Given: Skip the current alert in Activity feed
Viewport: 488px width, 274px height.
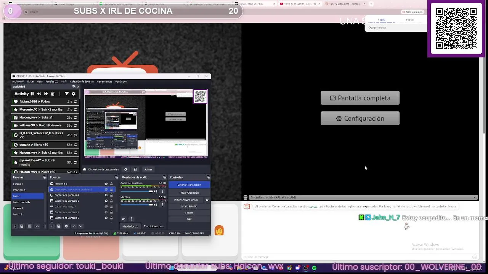Looking at the screenshot, I should (x=46, y=94).
